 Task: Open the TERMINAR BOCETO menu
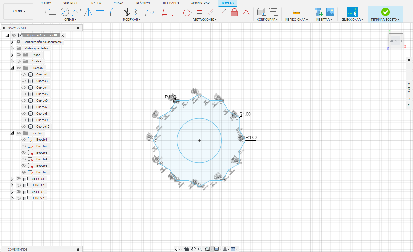pyautogui.click(x=385, y=20)
